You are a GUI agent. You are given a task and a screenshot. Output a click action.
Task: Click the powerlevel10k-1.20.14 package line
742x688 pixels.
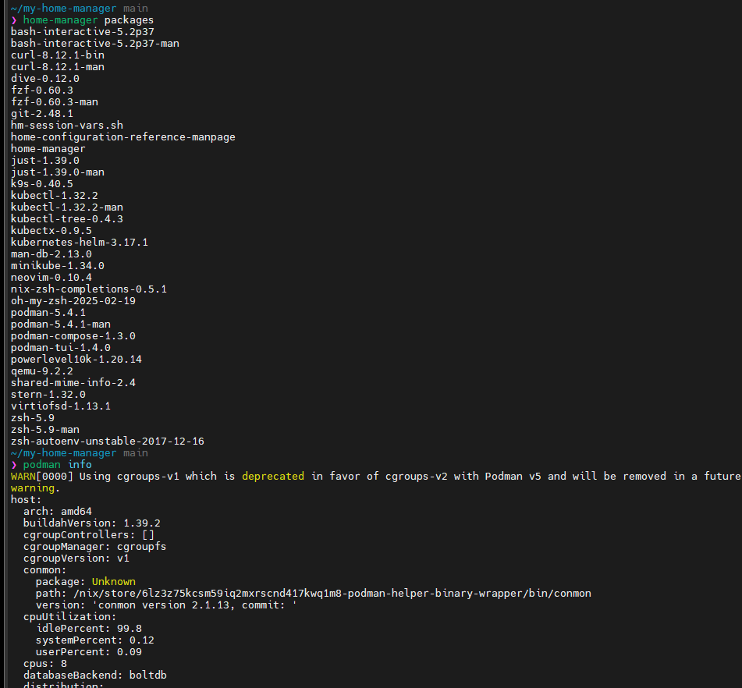pos(76,360)
